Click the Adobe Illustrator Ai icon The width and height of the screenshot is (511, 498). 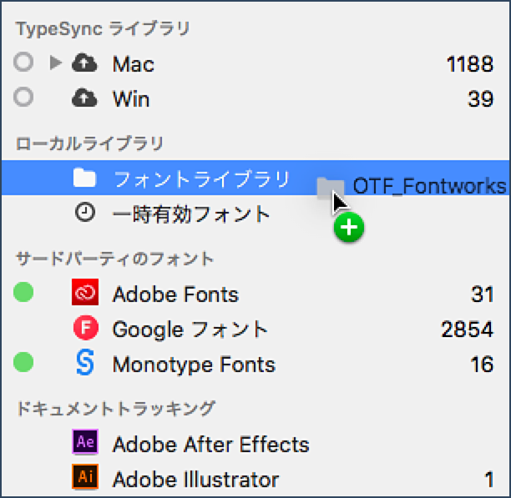coord(85,477)
